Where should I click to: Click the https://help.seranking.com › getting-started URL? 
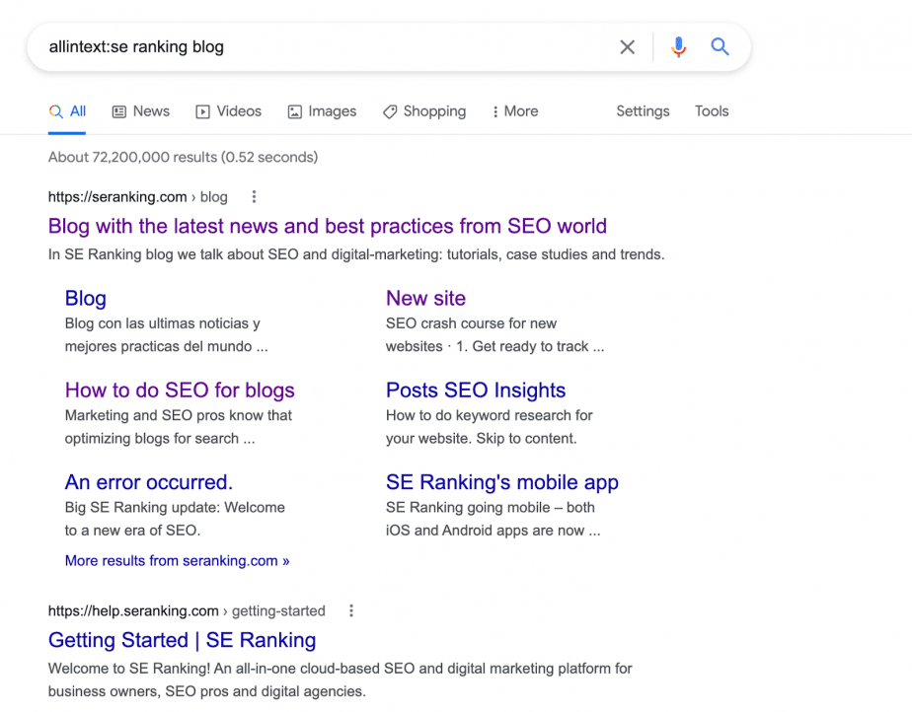(187, 610)
